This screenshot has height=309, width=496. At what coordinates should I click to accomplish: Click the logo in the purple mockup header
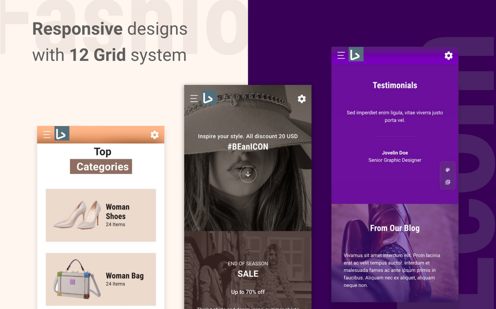click(x=356, y=54)
